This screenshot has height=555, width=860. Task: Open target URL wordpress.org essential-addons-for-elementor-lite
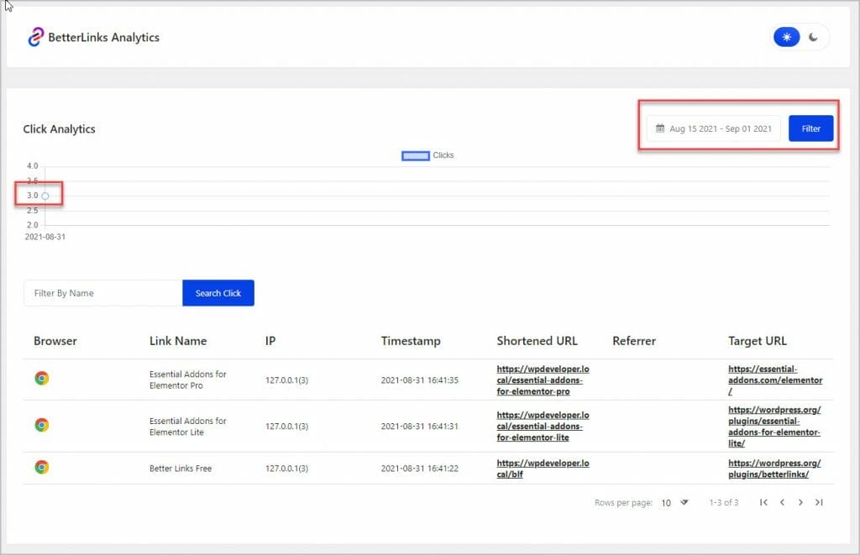774,427
